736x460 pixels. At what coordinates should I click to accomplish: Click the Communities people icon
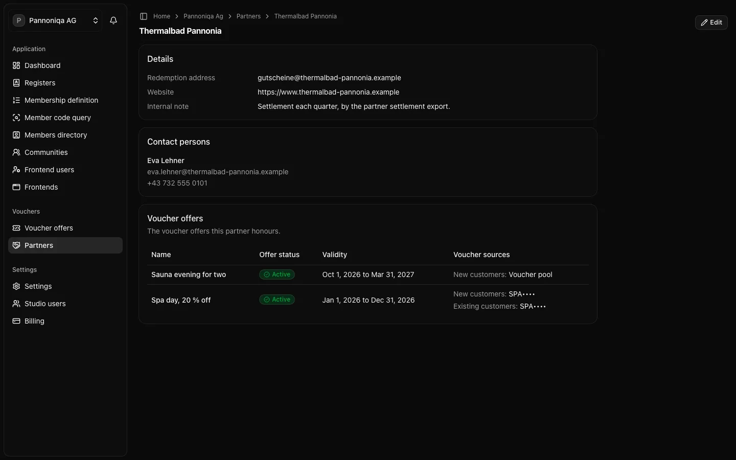pos(16,152)
